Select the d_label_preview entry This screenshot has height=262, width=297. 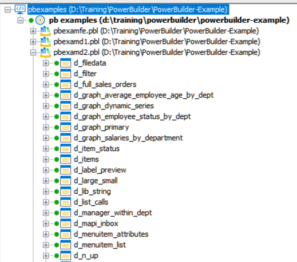100,170
